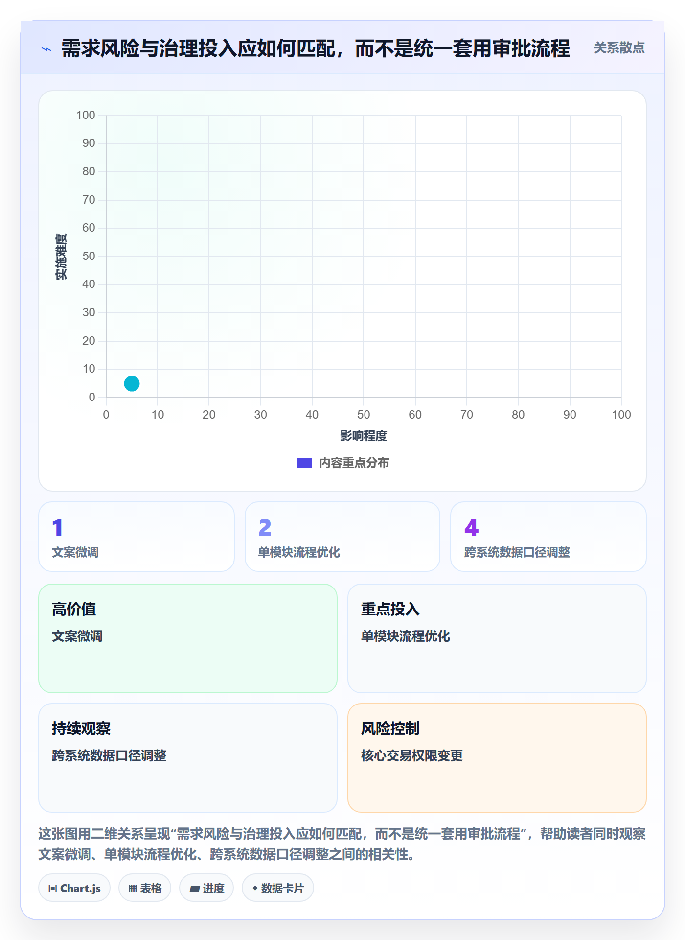Image resolution: width=685 pixels, height=940 pixels.
Task: Select the 跨系统数据口径调整 stat card numbered 4
Action: (x=548, y=537)
